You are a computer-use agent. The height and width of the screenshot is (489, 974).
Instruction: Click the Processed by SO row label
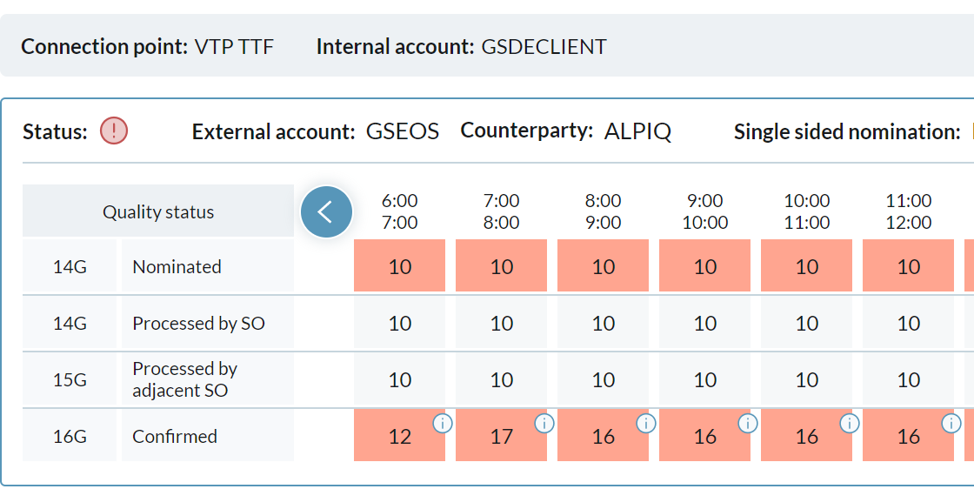pyautogui.click(x=198, y=324)
